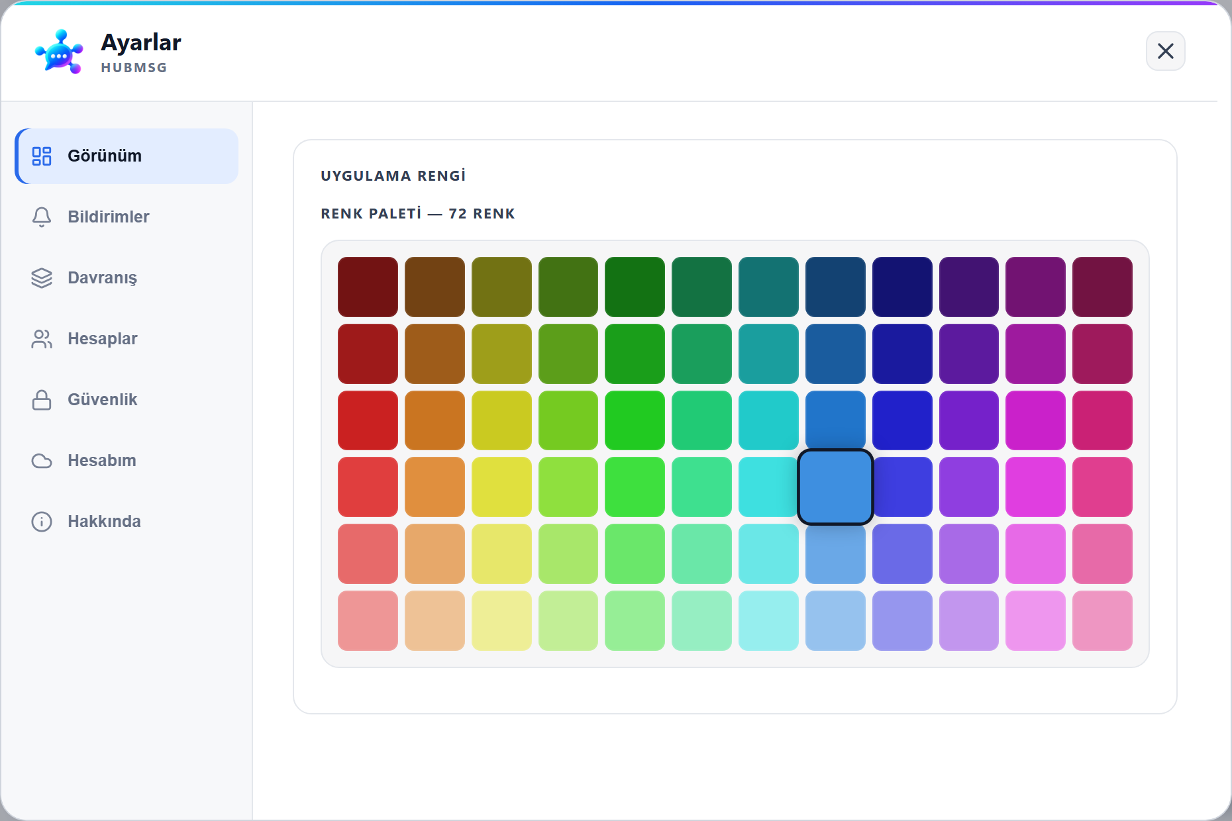Click the Davranış layers icon

pyautogui.click(x=42, y=278)
